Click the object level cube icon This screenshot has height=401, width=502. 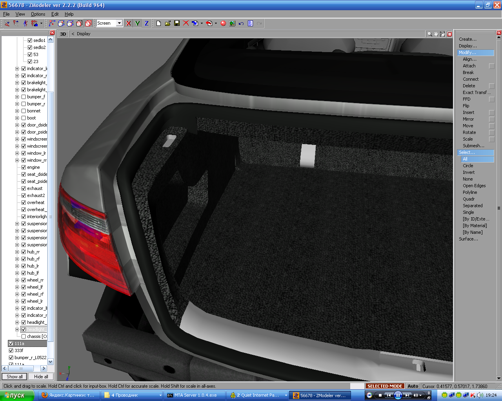click(x=80, y=23)
